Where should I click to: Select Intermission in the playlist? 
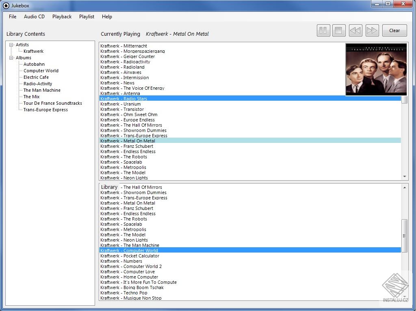pos(124,78)
